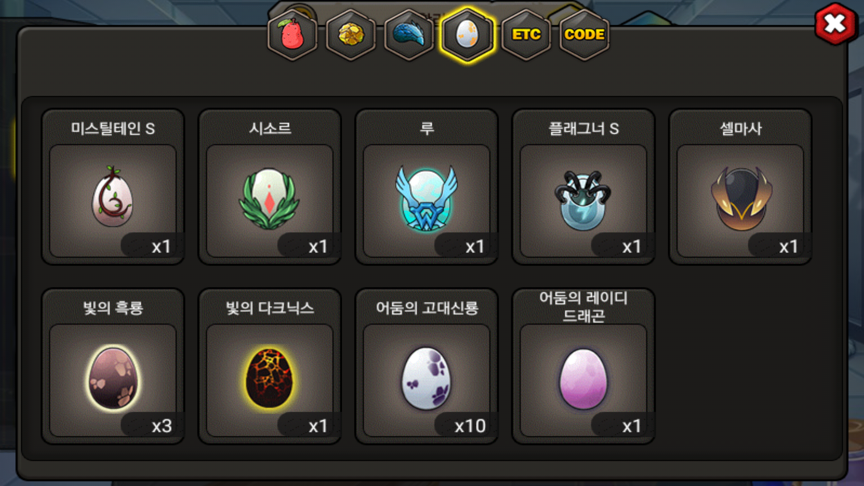Click the 시소르 item title text
The height and width of the screenshot is (486, 864).
coord(270,129)
